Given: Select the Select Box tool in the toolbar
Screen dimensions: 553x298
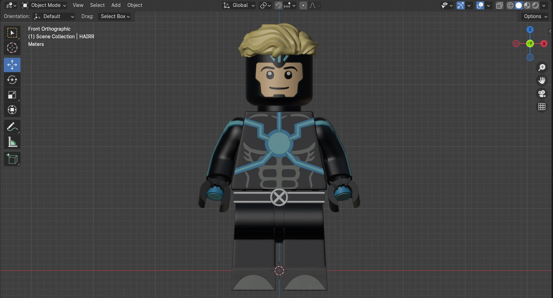Looking at the screenshot, I should click(12, 33).
